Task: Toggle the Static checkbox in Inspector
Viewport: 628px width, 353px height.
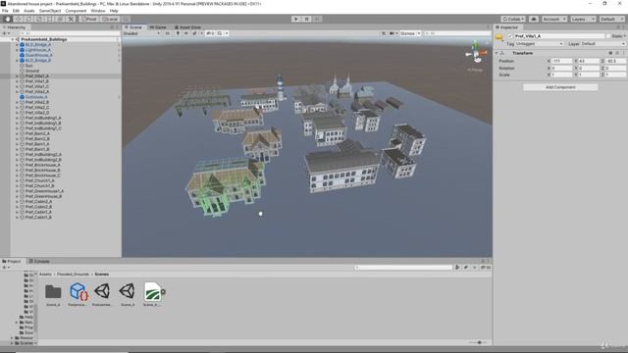Action: tap(608, 36)
